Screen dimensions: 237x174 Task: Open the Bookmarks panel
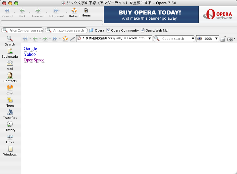pos(10,53)
